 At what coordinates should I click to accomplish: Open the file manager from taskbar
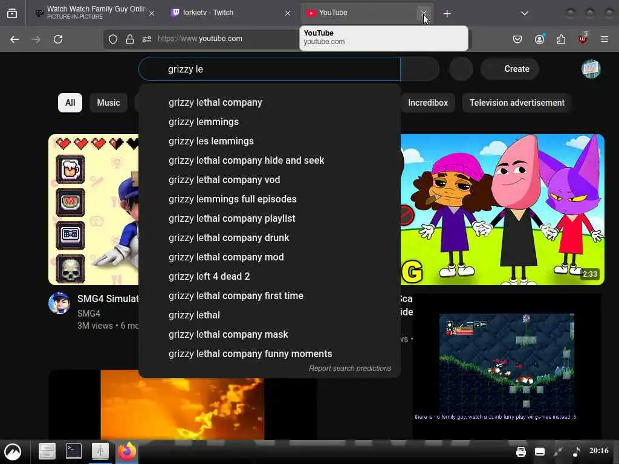47,451
